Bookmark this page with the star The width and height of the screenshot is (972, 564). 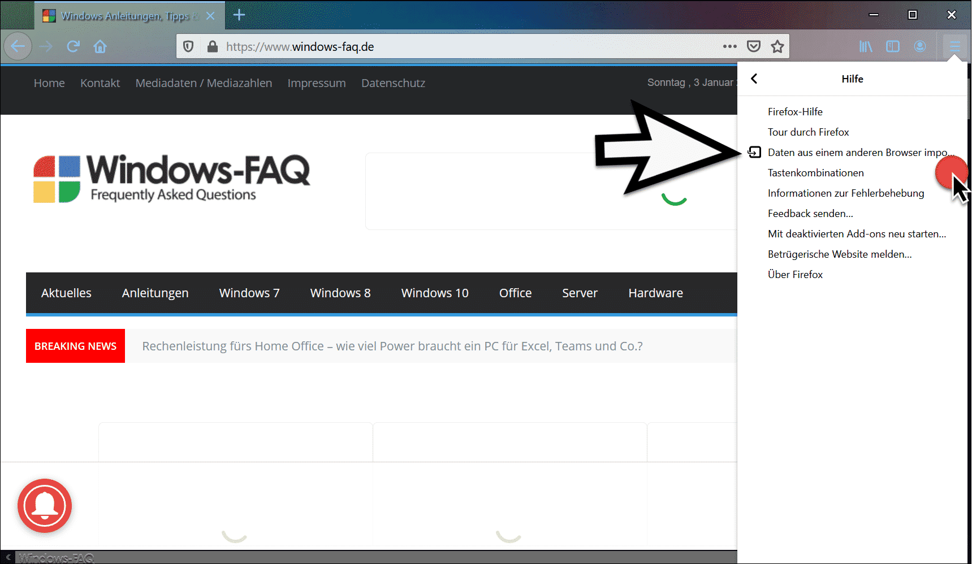click(777, 46)
